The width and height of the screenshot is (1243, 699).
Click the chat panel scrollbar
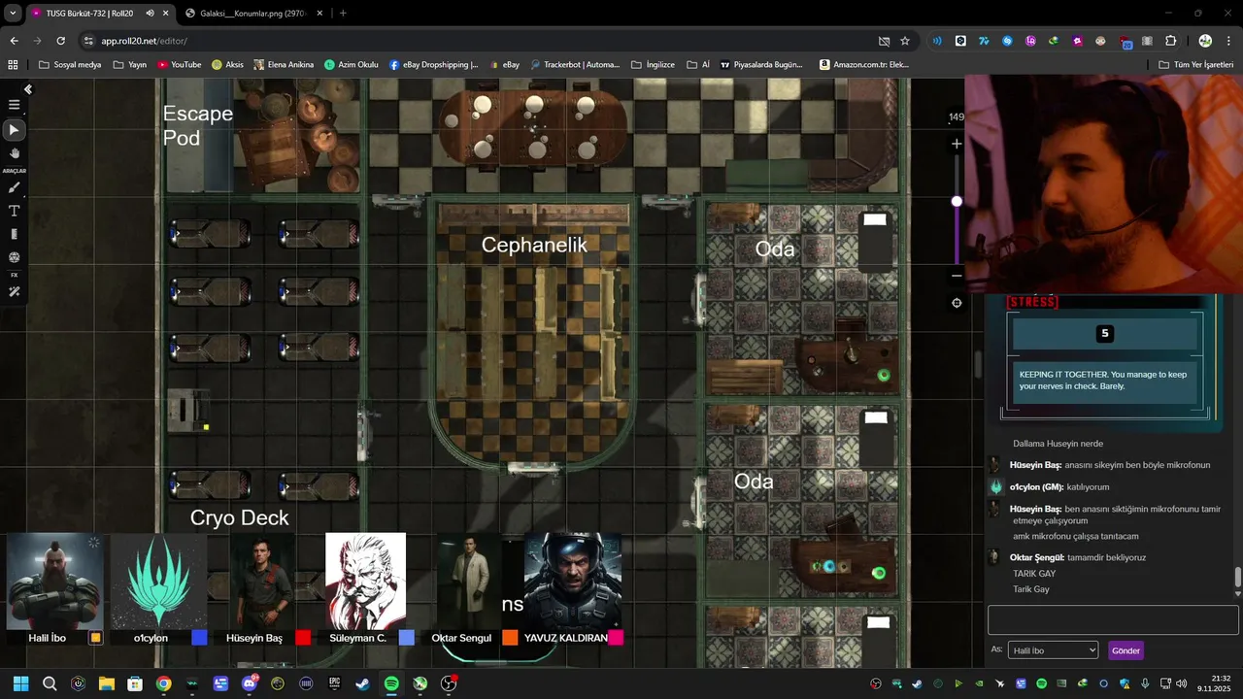click(x=1237, y=578)
